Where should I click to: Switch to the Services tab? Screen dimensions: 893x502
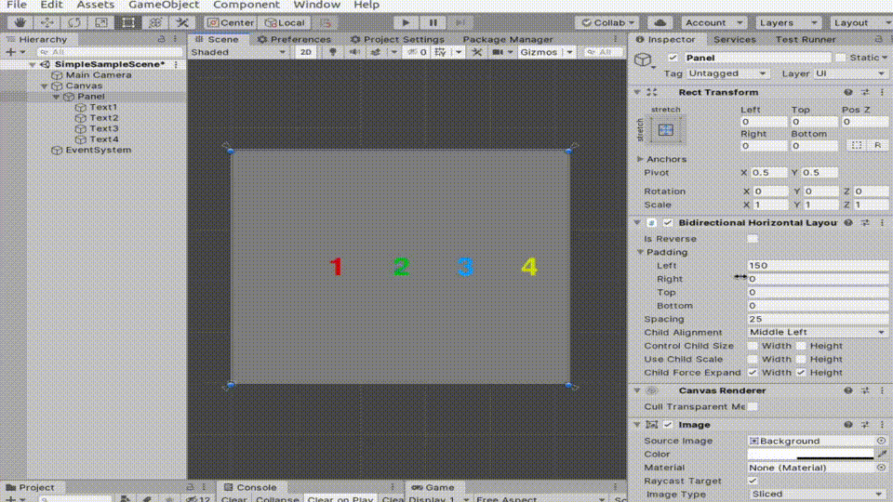735,39
